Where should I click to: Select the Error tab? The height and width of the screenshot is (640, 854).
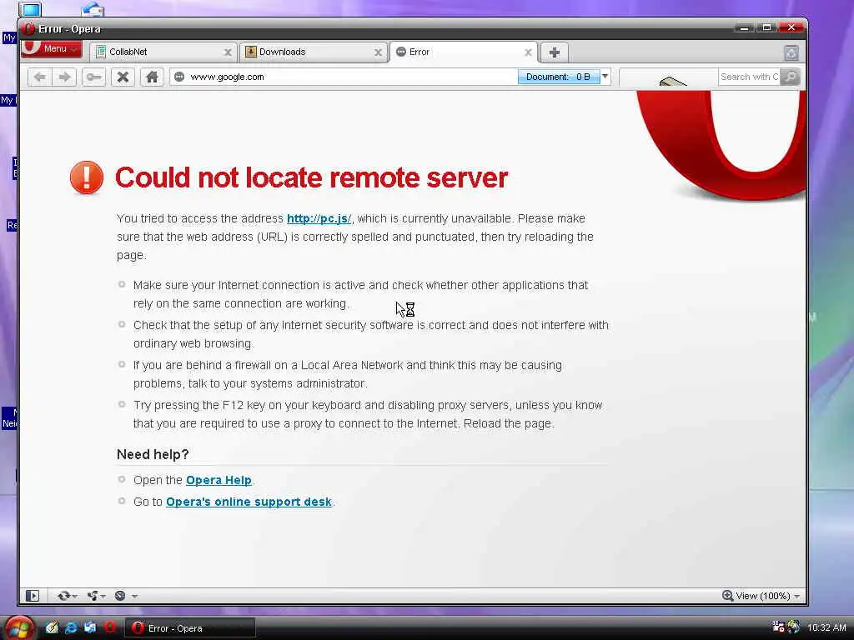tap(464, 52)
